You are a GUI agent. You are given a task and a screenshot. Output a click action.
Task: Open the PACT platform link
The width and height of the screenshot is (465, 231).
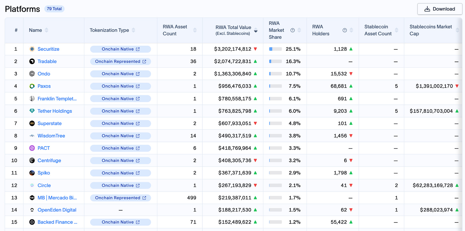[44, 148]
